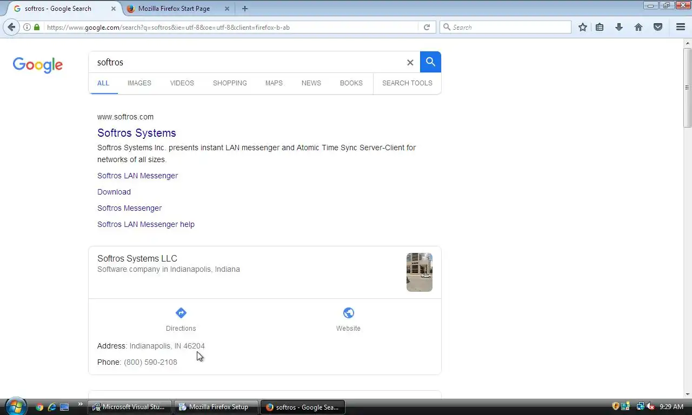692x415 pixels.
Task: Click the Website globe icon
Action: 349,313
